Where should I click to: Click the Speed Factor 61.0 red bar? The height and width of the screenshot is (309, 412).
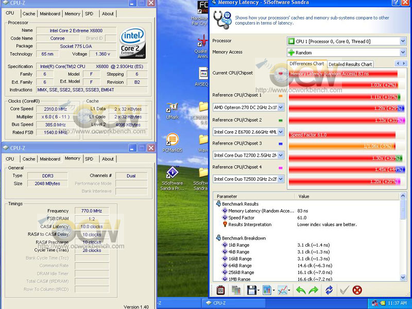coord(342,135)
